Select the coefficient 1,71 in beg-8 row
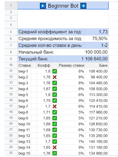Screen dimensions: 118x157 (x=44, y=112)
